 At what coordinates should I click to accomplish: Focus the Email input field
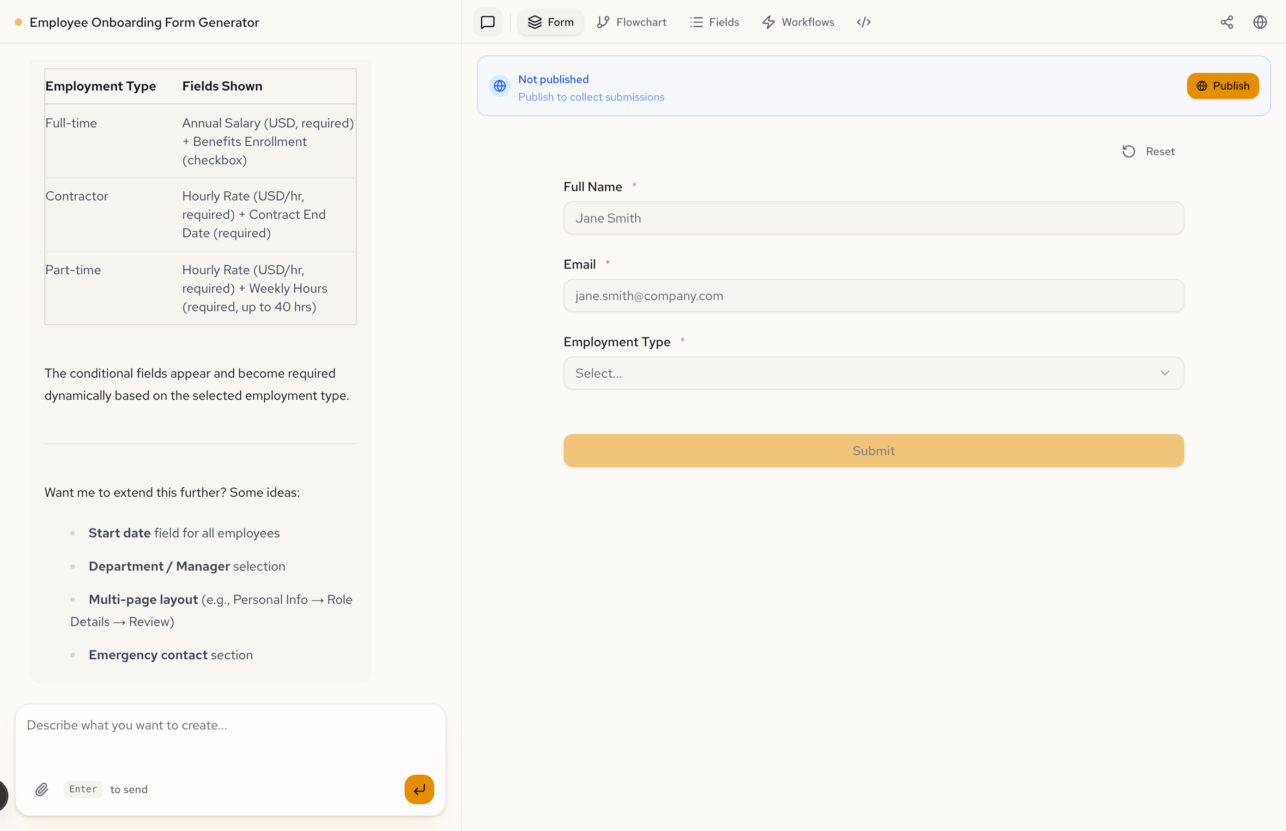pyautogui.click(x=873, y=296)
